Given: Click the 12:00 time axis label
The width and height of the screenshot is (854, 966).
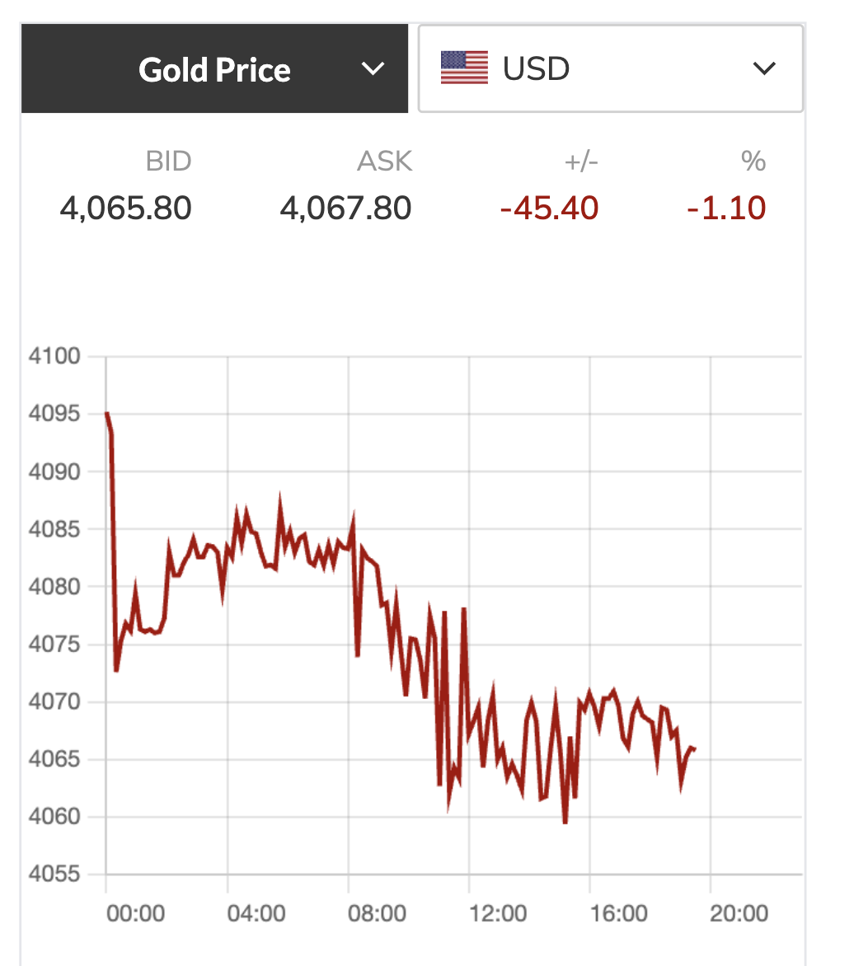Looking at the screenshot, I should (x=498, y=913).
